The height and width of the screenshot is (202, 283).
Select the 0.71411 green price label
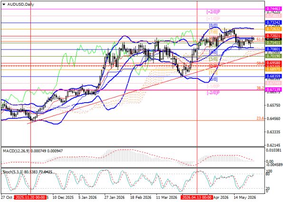tap(274, 43)
